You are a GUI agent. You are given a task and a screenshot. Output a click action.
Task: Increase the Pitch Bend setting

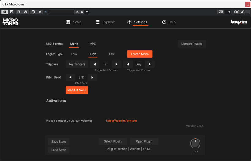[92, 77]
